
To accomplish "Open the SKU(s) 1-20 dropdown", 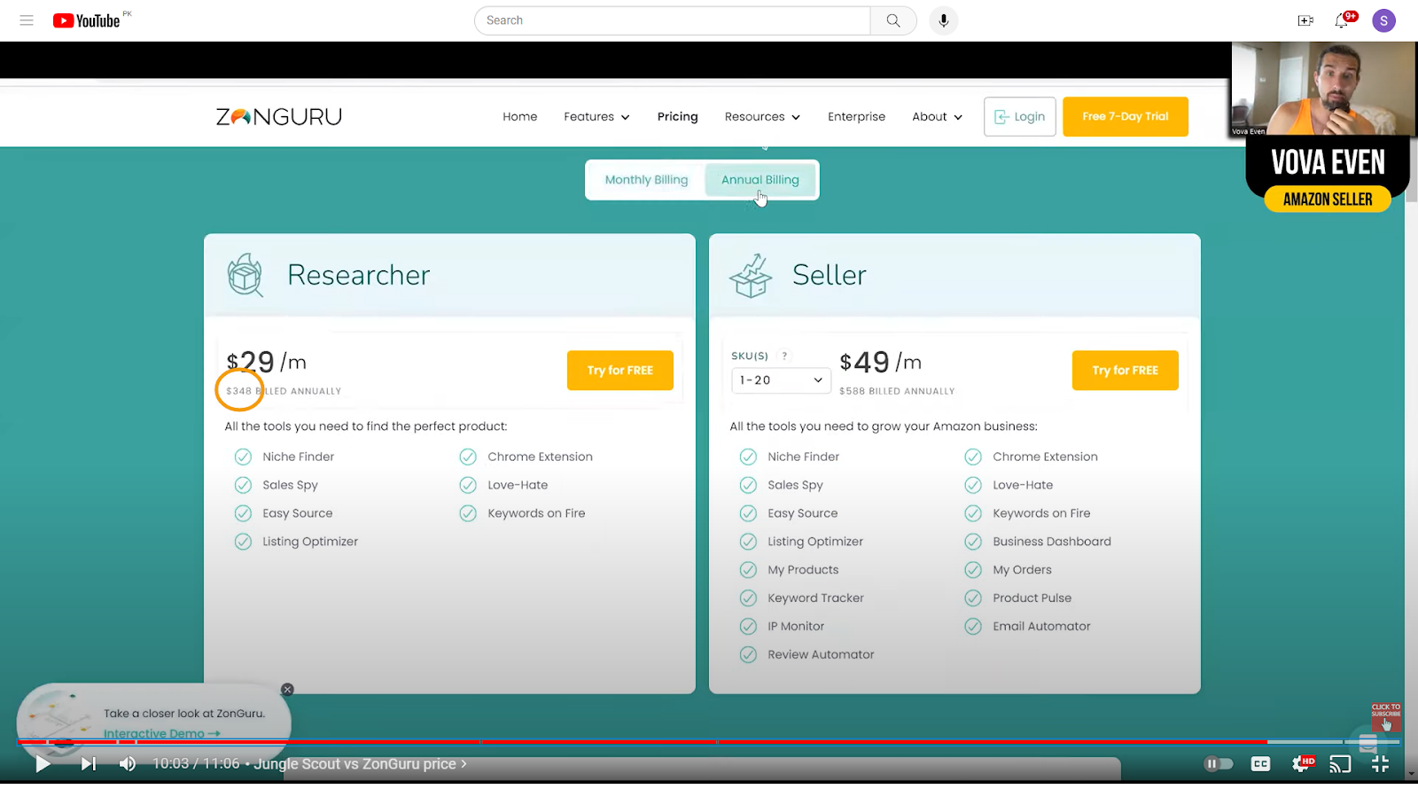I will pos(781,380).
